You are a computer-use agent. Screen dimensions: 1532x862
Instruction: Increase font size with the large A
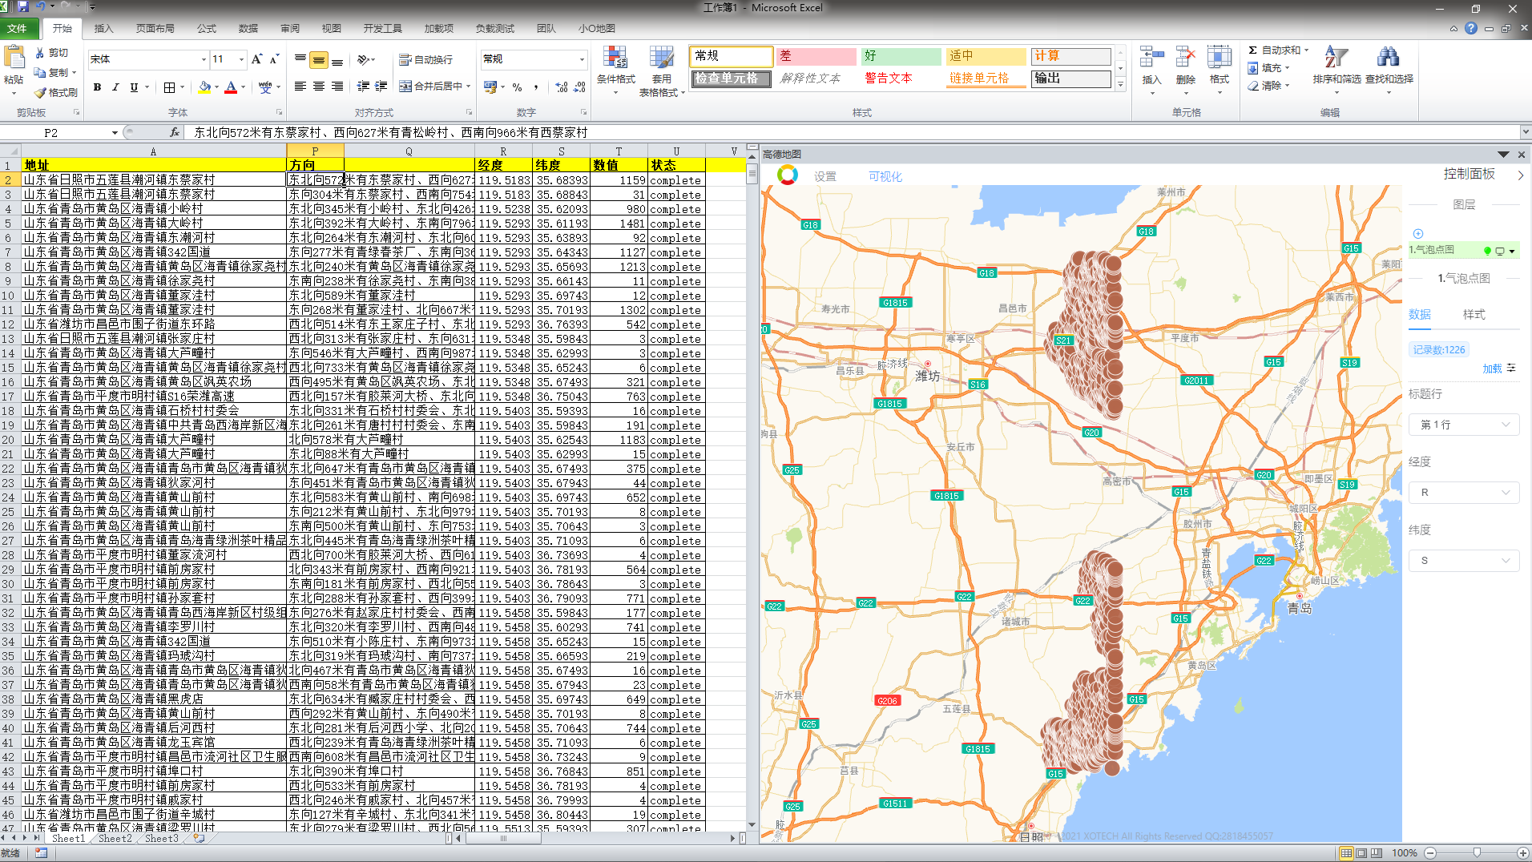pos(256,59)
